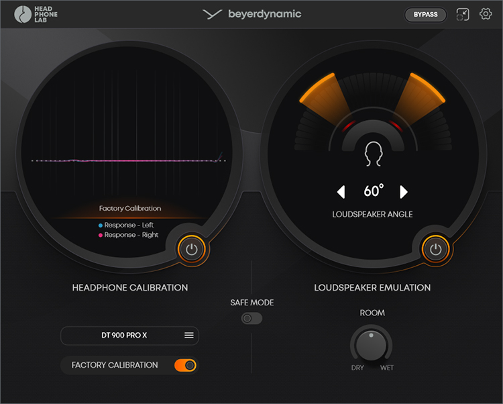Viewport: 503px width, 404px height.
Task: Enable the Safe Mode switch
Action: tap(251, 319)
